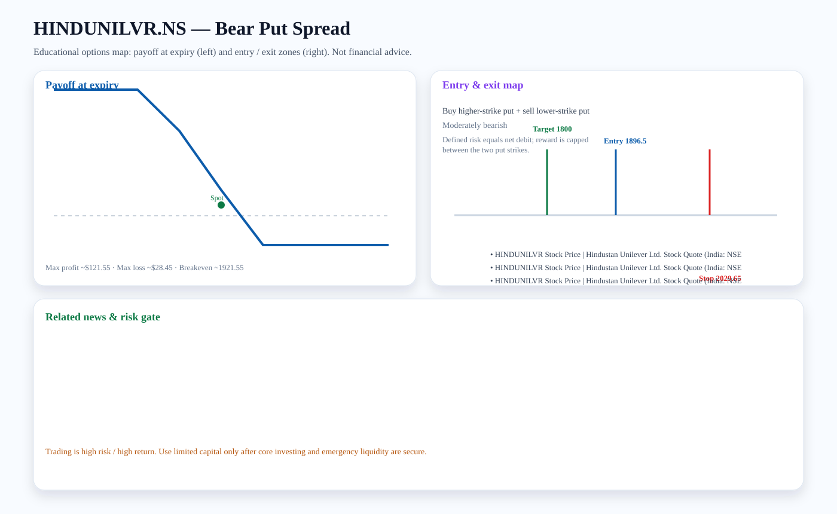Click the 'Entry 1896.5' label

[625, 141]
